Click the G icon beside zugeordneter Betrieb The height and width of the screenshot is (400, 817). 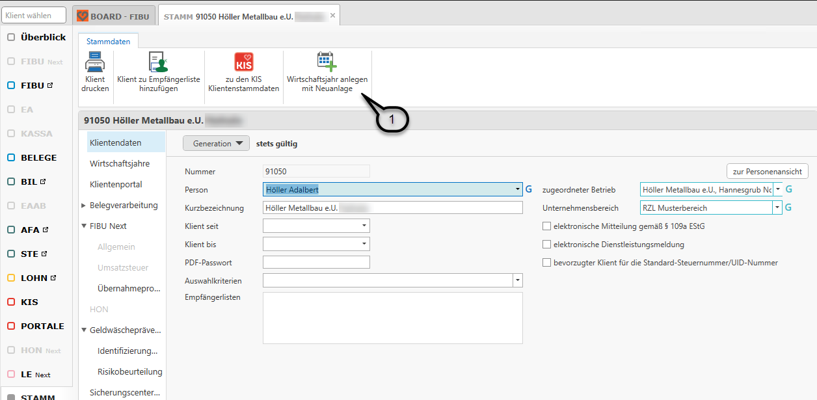pos(789,189)
